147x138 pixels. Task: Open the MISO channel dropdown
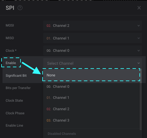click(x=92, y=38)
